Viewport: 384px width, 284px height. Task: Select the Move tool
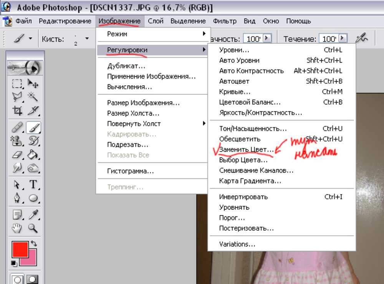(33, 84)
